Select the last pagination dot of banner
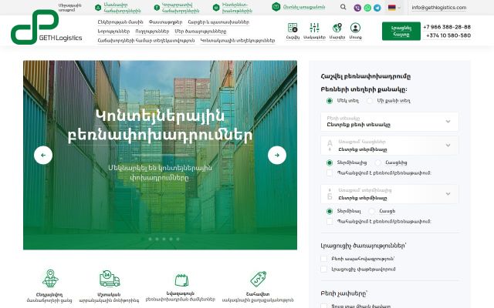The width and height of the screenshot is (494, 308). (x=178, y=239)
